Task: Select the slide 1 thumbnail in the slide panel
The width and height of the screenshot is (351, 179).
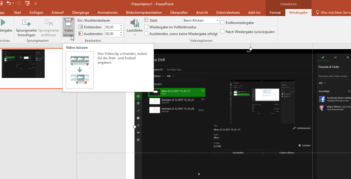Action: (23, 64)
